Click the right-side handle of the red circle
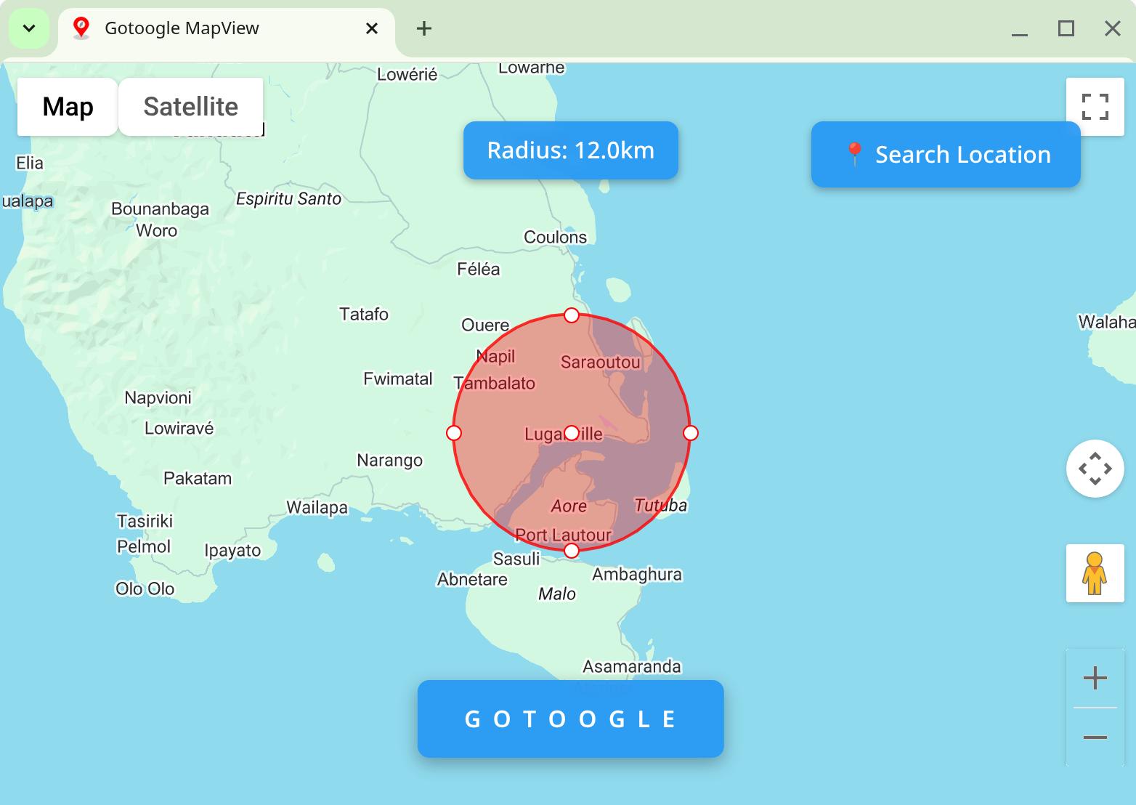Image resolution: width=1136 pixels, height=805 pixels. coord(689,432)
